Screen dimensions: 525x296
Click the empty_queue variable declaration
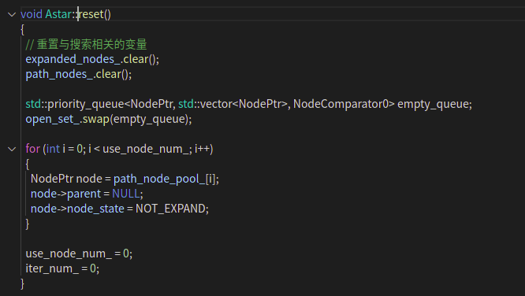pyautogui.click(x=434, y=104)
